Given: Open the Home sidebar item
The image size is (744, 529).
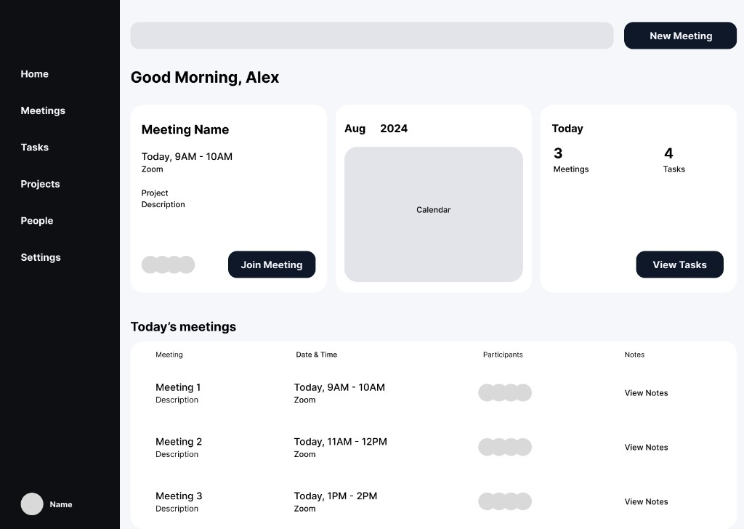Looking at the screenshot, I should pyautogui.click(x=34, y=74).
